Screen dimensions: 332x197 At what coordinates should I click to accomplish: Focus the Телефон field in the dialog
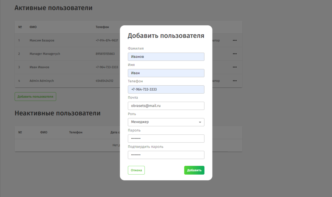(166, 89)
